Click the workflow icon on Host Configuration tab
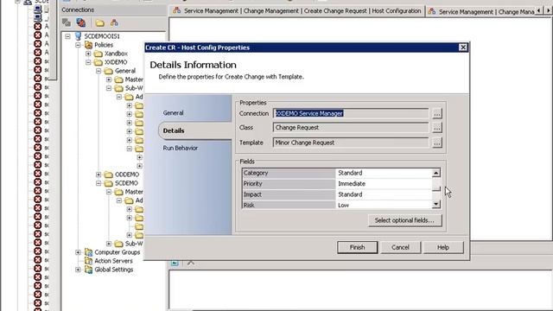 pos(176,10)
